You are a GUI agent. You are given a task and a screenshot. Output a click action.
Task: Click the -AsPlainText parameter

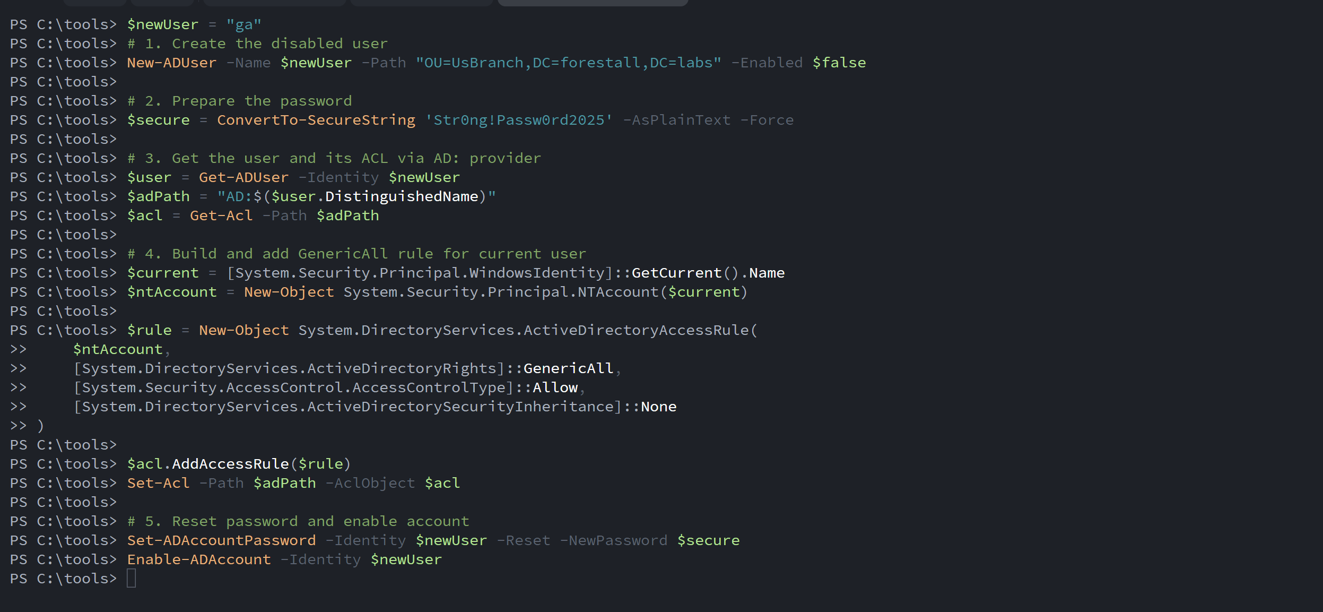(x=676, y=120)
